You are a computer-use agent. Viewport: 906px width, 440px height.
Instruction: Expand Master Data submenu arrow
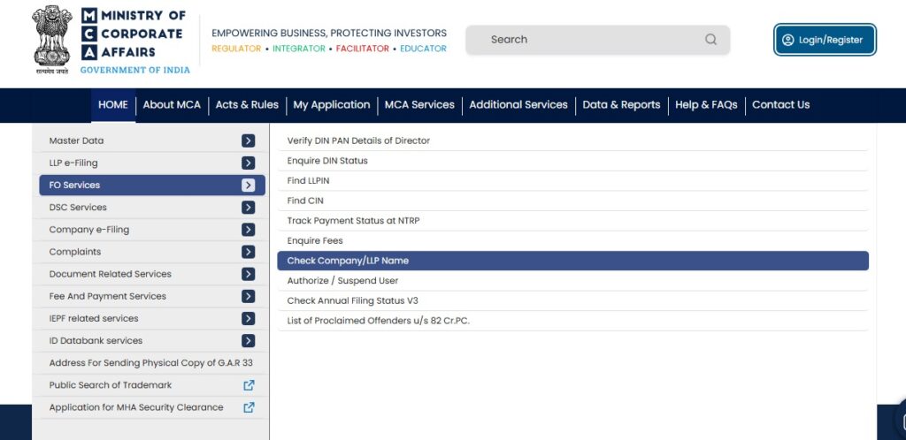point(249,140)
